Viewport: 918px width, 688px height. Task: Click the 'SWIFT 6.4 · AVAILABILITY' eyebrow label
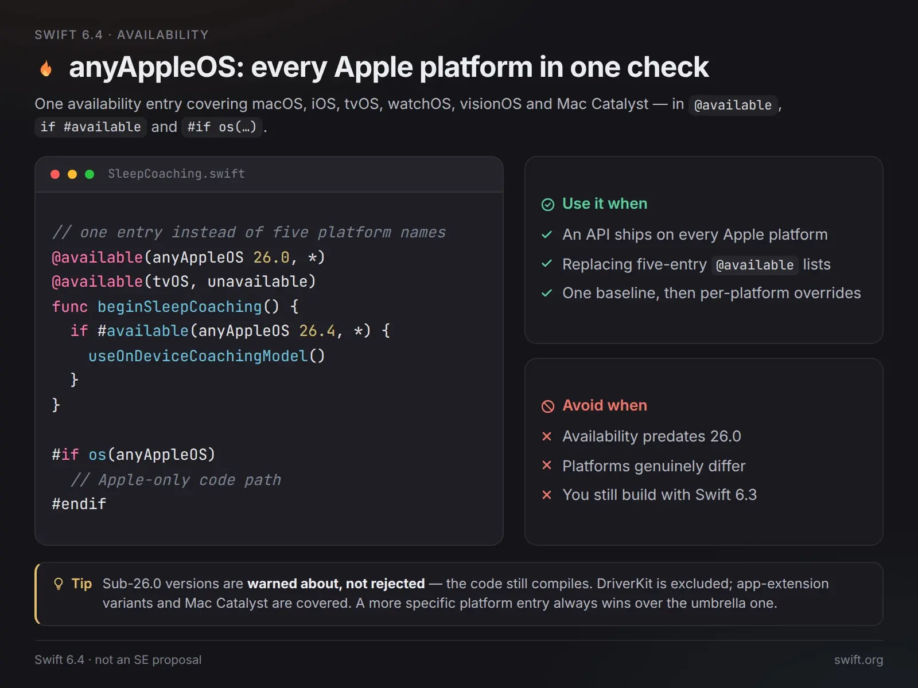click(x=122, y=35)
